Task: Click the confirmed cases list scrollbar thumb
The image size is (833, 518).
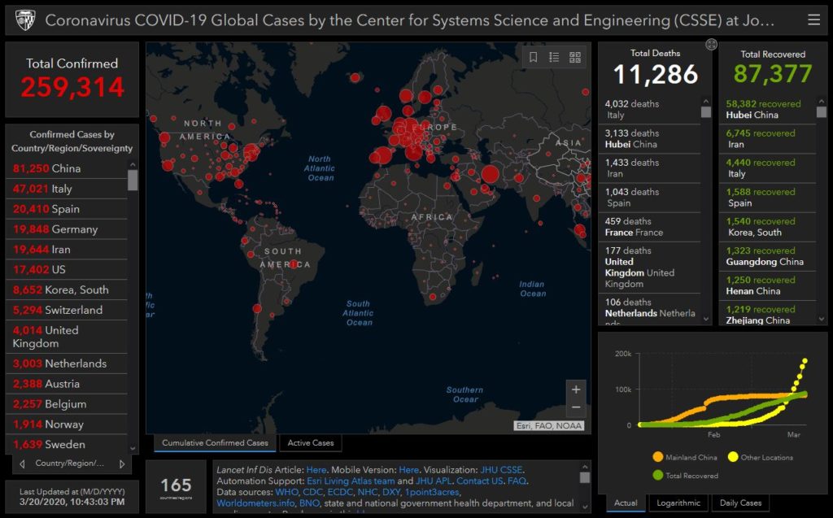Action: (133, 180)
